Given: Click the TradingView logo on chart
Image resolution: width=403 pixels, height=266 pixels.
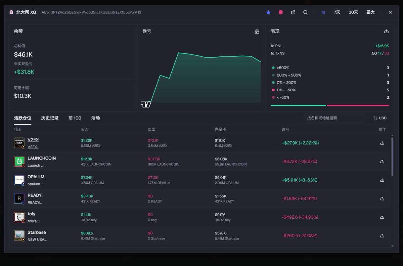Looking at the screenshot, I should [x=146, y=104].
